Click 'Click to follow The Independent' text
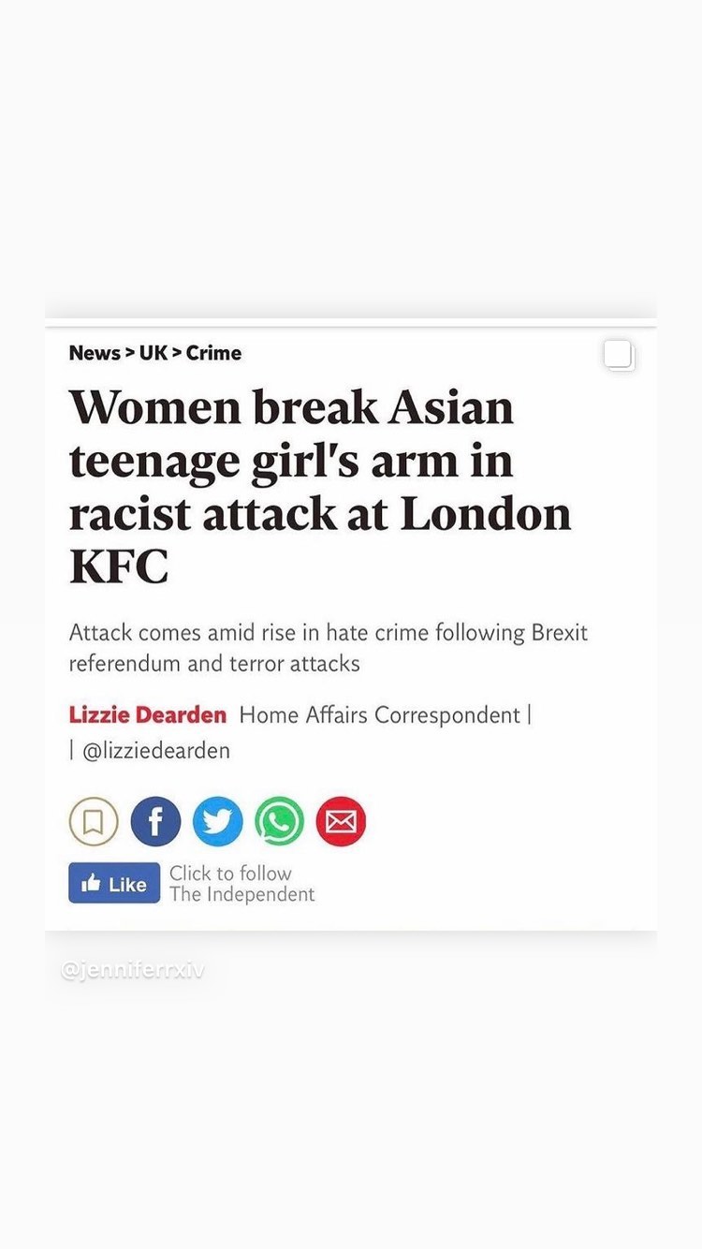Screen dimensions: 702x1249 click(241, 884)
